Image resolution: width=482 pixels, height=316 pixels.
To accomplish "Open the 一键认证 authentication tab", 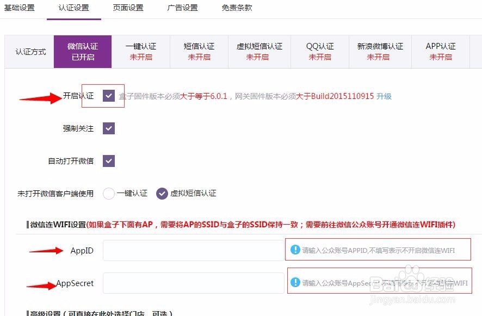I will (141, 51).
